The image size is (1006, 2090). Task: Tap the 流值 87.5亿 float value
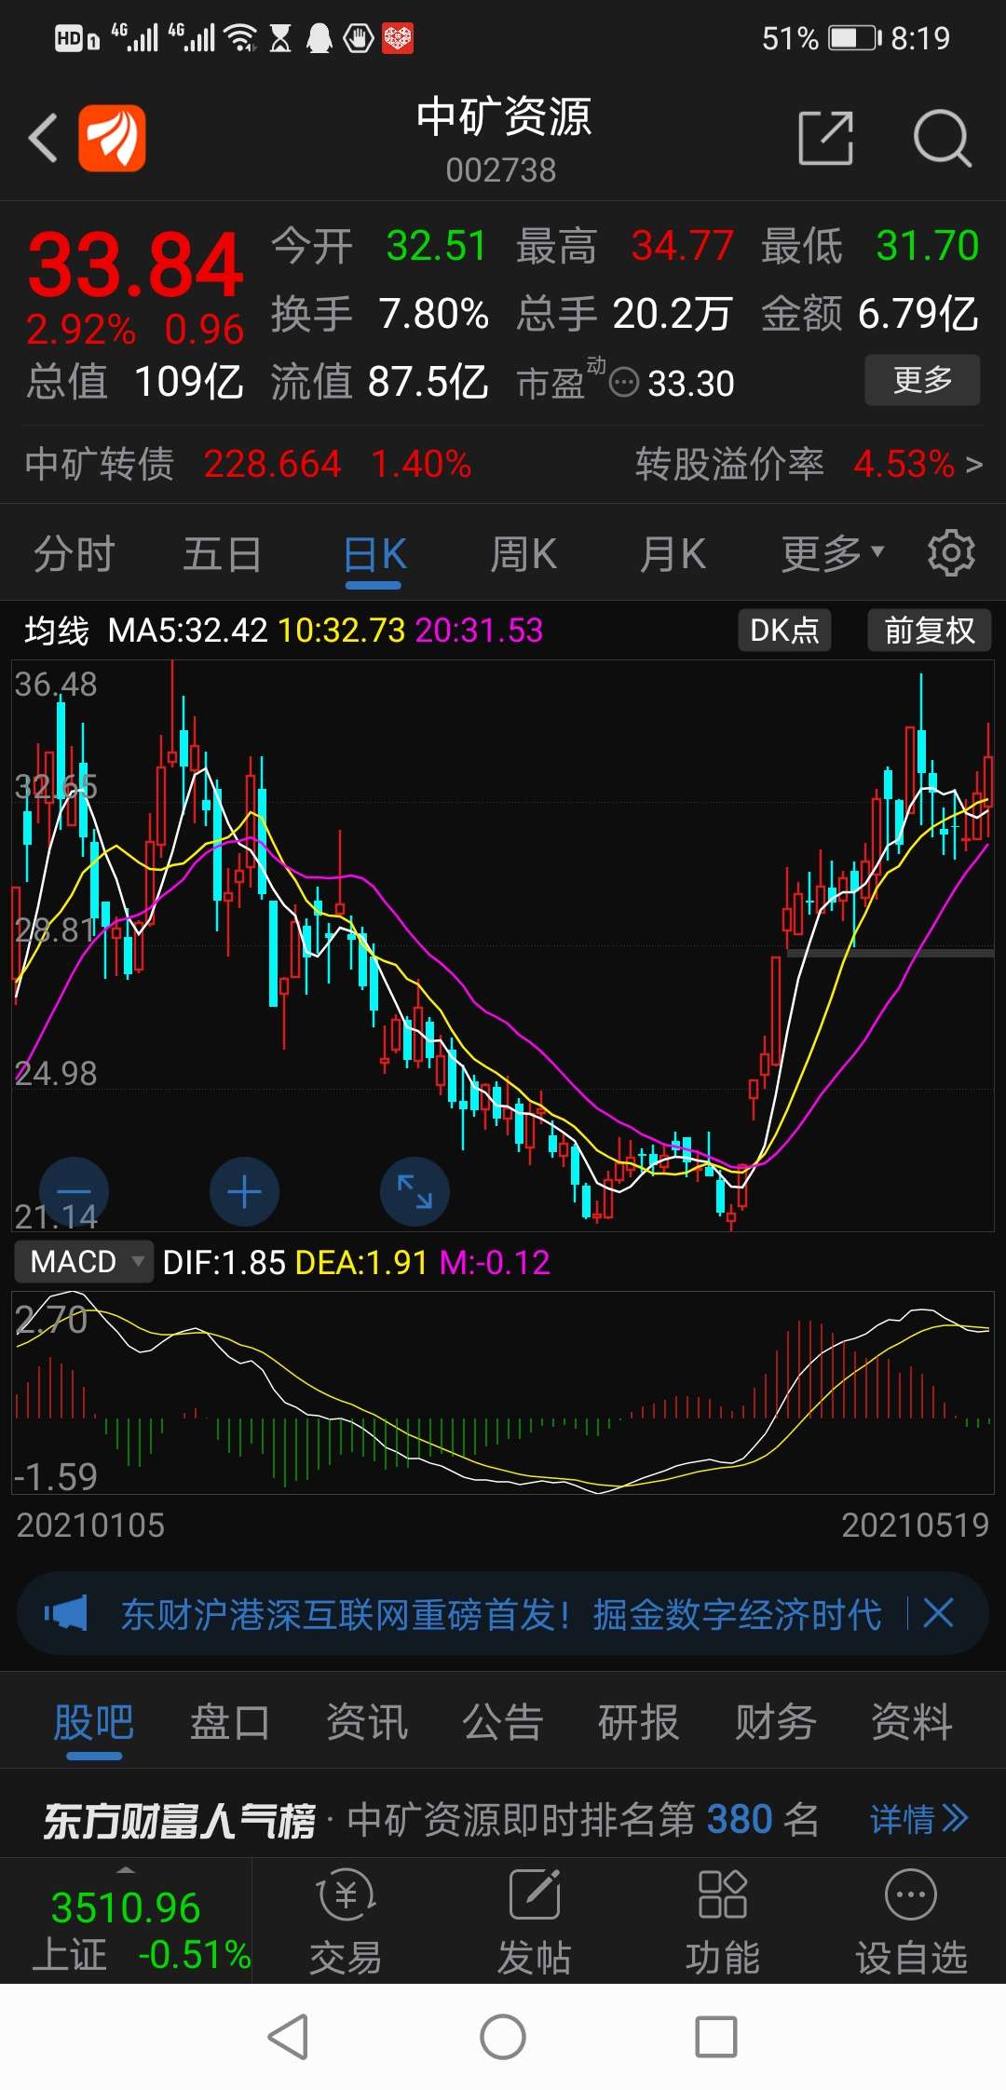click(380, 381)
